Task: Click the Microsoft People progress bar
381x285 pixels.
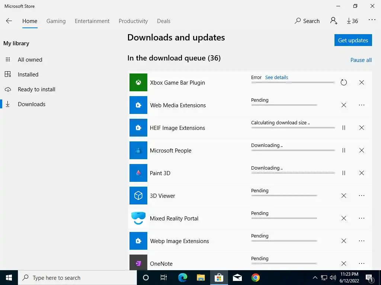Action: pyautogui.click(x=293, y=150)
